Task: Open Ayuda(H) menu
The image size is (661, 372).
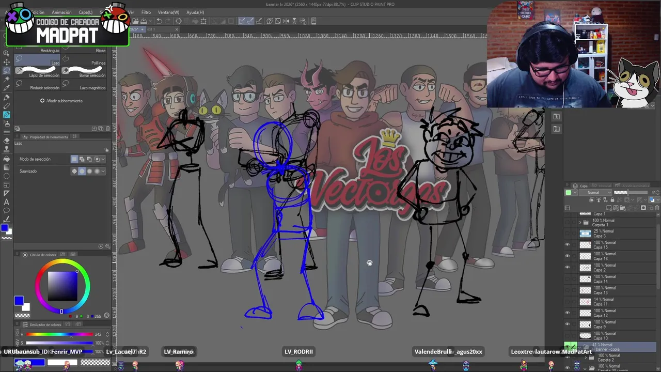Action: [x=195, y=12]
